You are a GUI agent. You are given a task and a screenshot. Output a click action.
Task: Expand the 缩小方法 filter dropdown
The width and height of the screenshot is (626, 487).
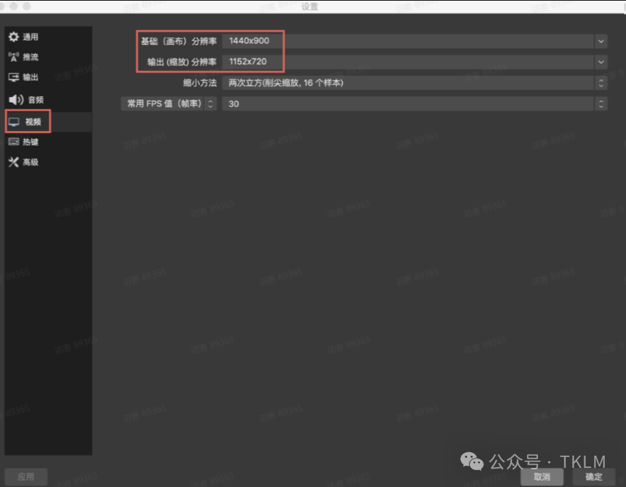point(600,83)
